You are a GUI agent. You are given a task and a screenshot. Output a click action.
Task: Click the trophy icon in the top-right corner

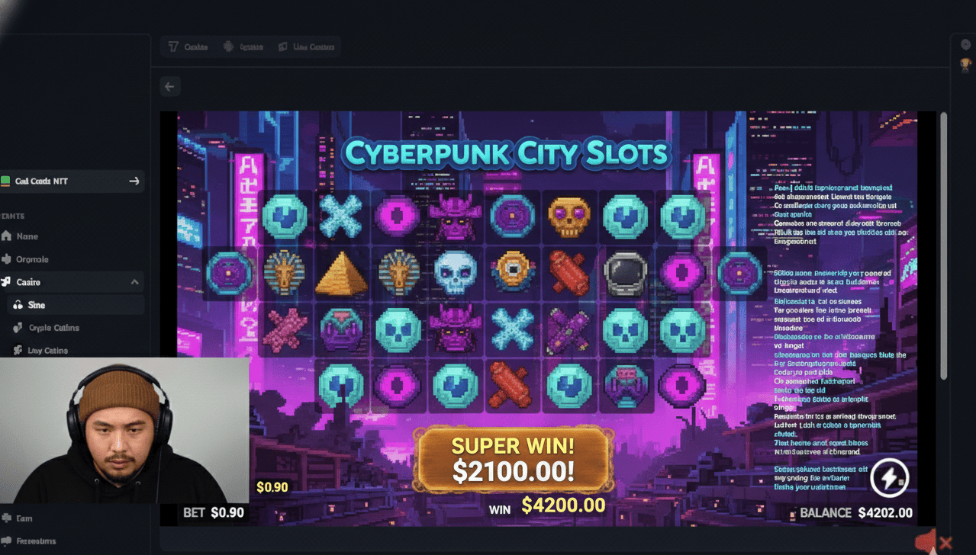[965, 63]
